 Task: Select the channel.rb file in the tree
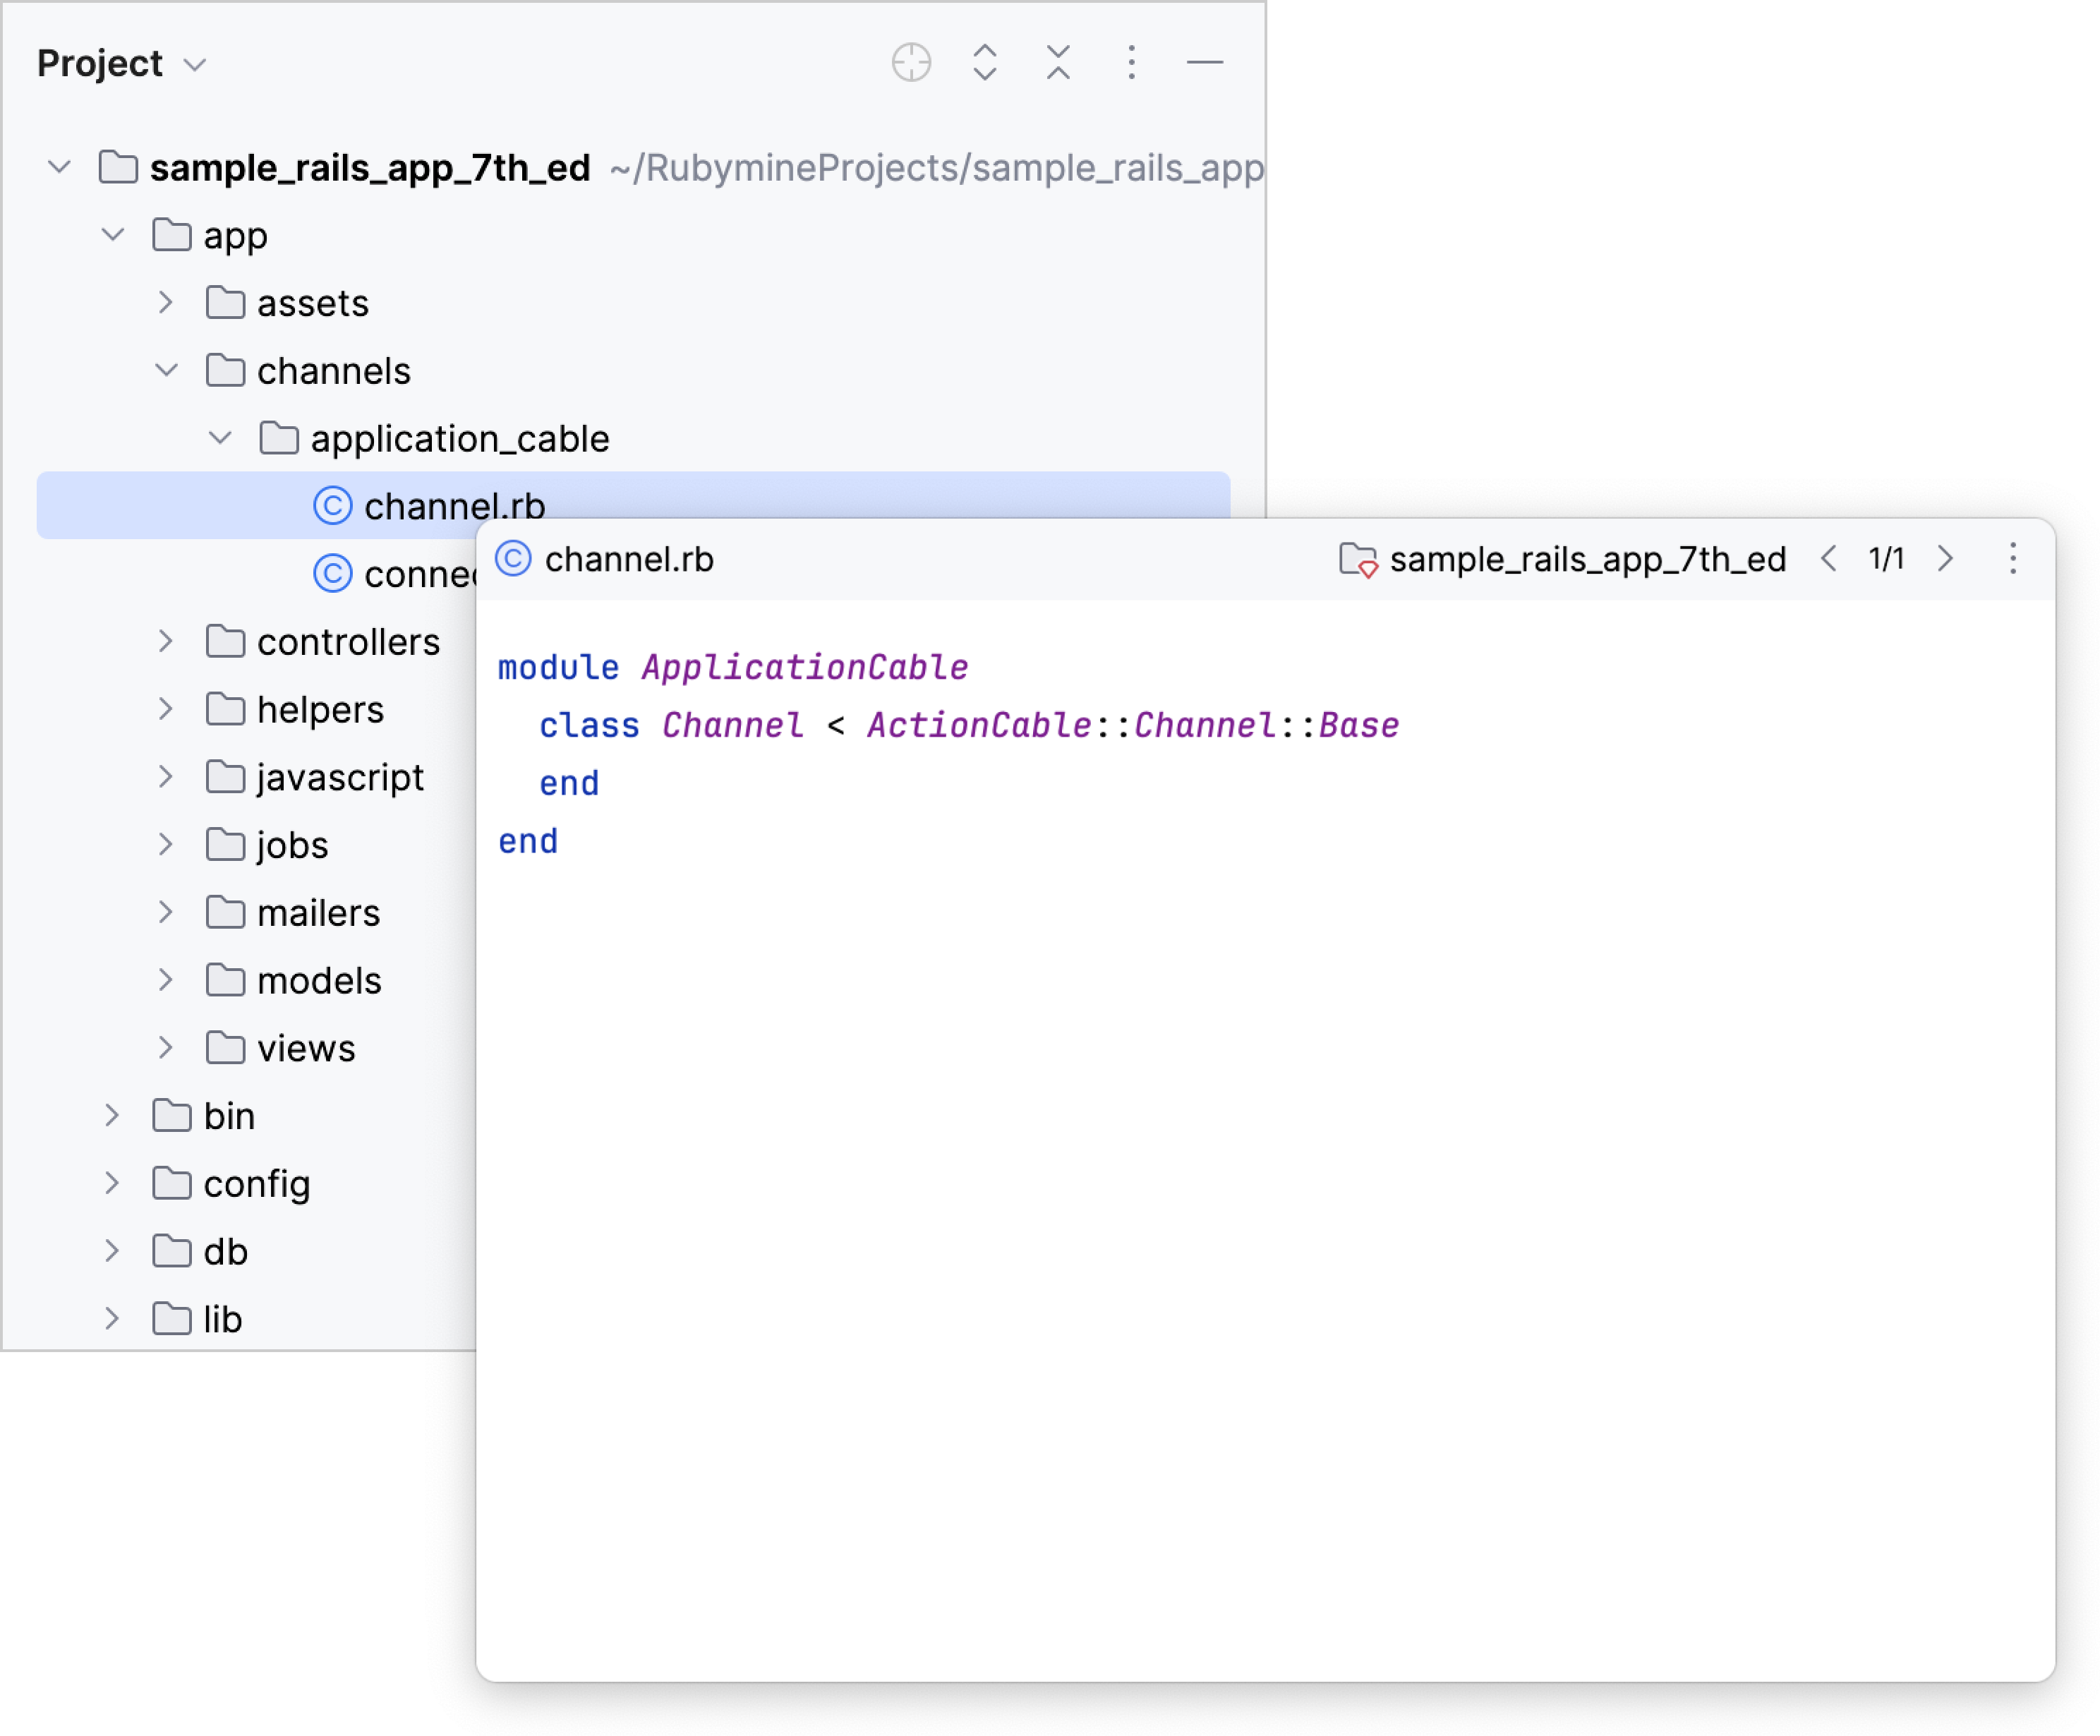click(x=456, y=506)
